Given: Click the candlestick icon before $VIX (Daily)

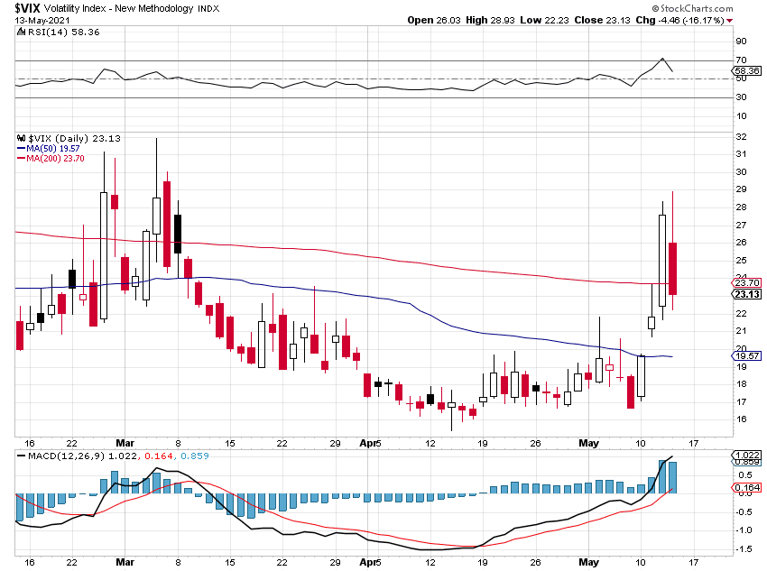Looking at the screenshot, I should click(21, 138).
